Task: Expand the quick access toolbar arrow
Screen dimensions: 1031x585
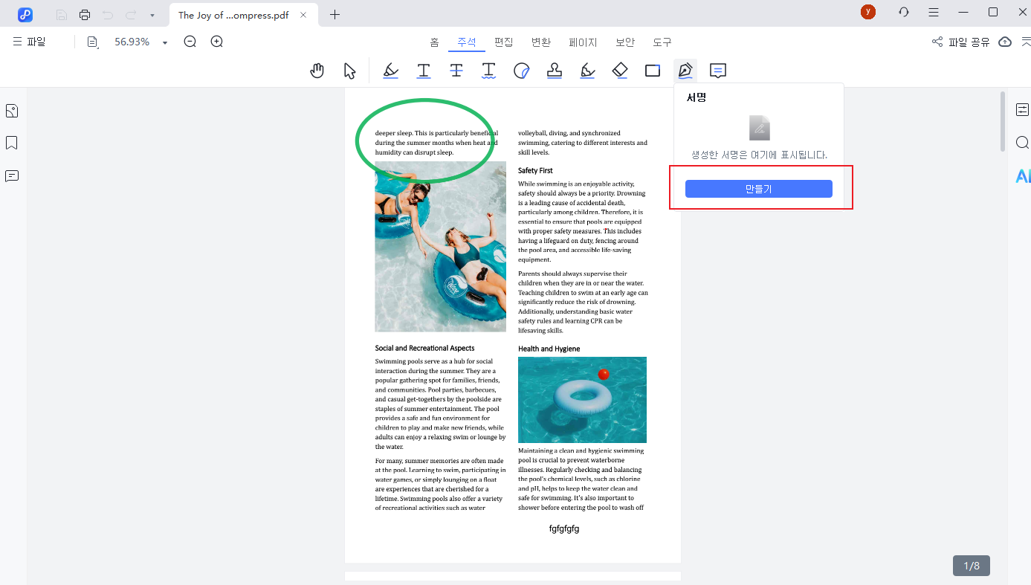Action: 152,15
